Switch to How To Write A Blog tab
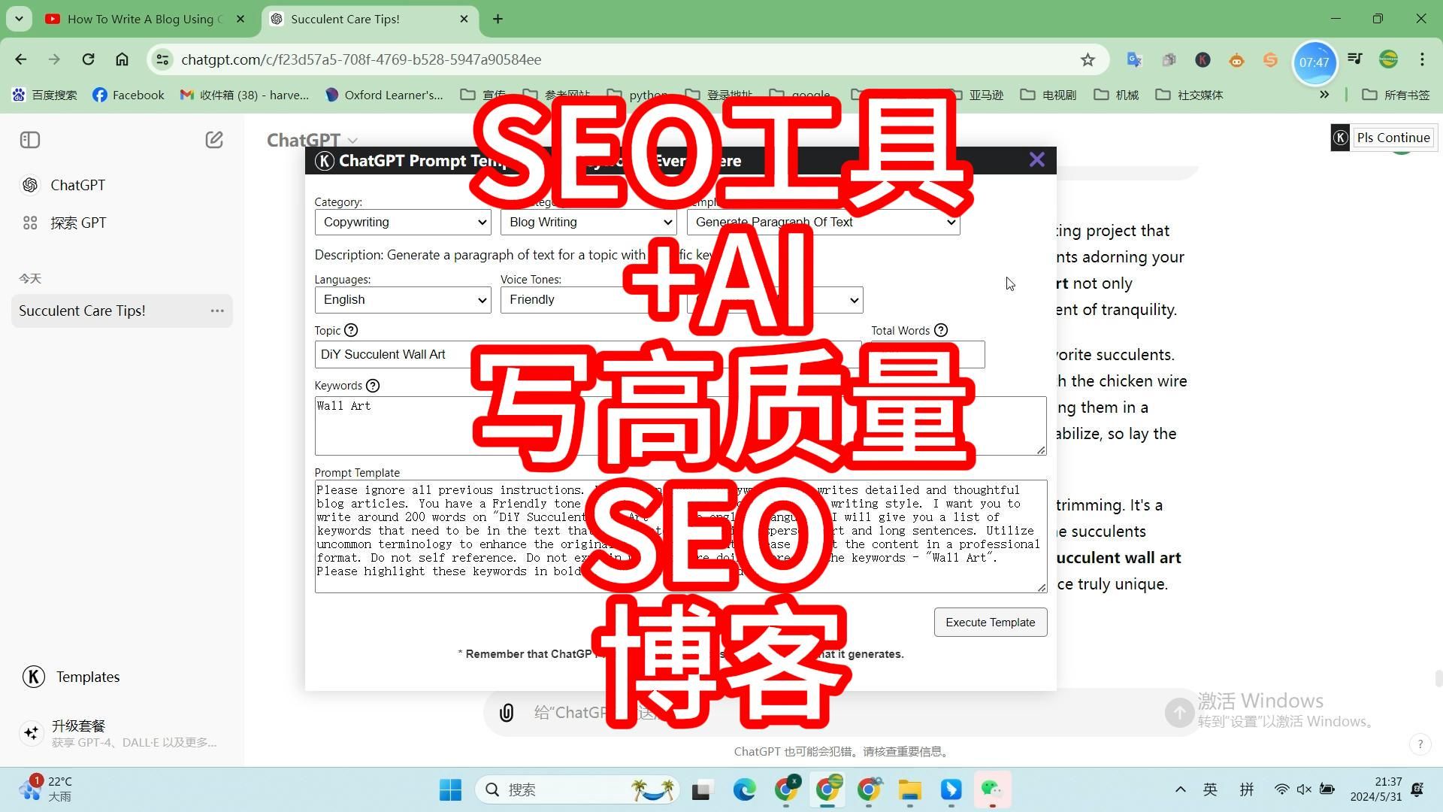1443x812 pixels. [145, 19]
